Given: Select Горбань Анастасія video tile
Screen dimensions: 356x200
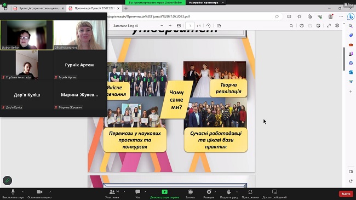Looking at the screenshot, I should tap(27, 65).
